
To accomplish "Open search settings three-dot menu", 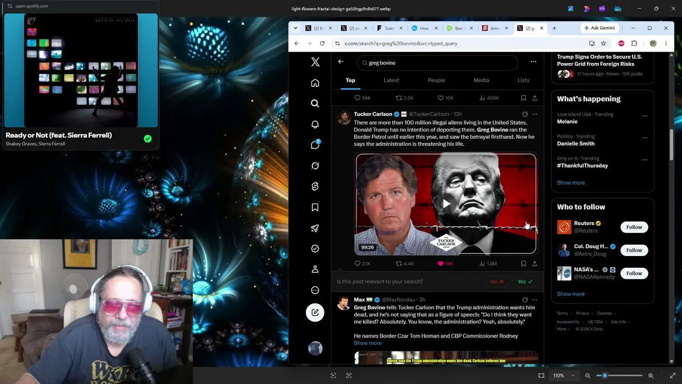I will pos(533,62).
